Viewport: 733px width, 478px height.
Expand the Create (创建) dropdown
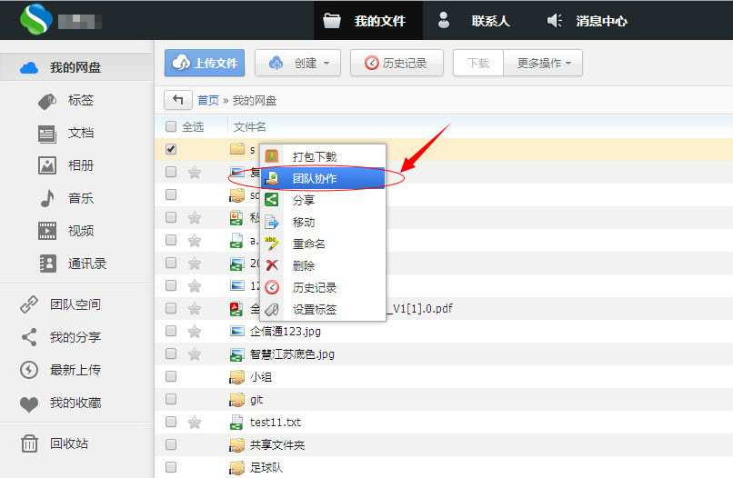point(302,64)
